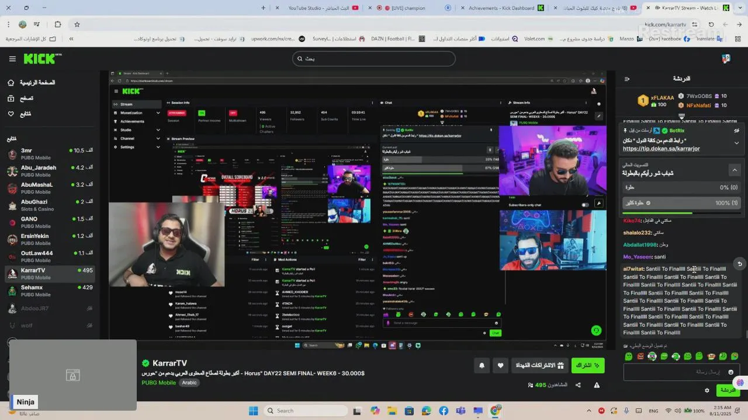Show hidden system tray icons

click(x=589, y=411)
